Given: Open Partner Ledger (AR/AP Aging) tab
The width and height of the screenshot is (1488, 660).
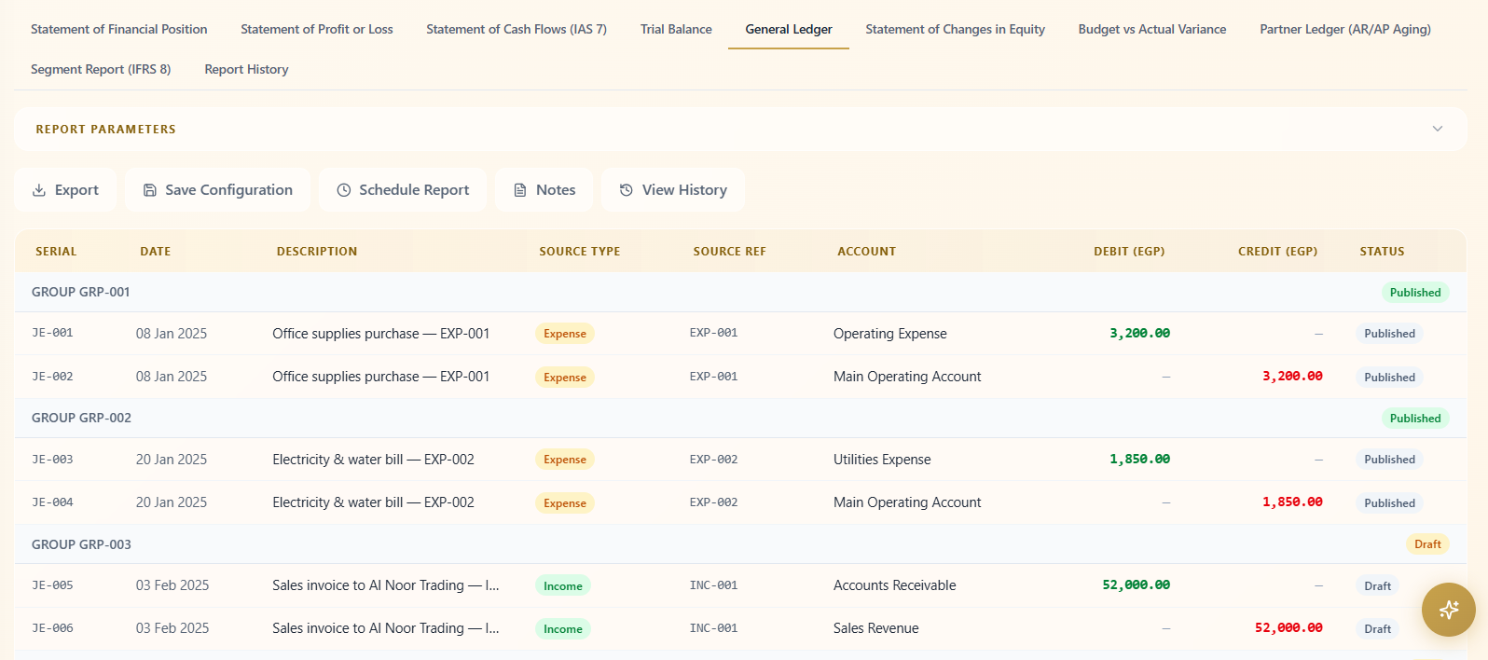Looking at the screenshot, I should click(1345, 29).
